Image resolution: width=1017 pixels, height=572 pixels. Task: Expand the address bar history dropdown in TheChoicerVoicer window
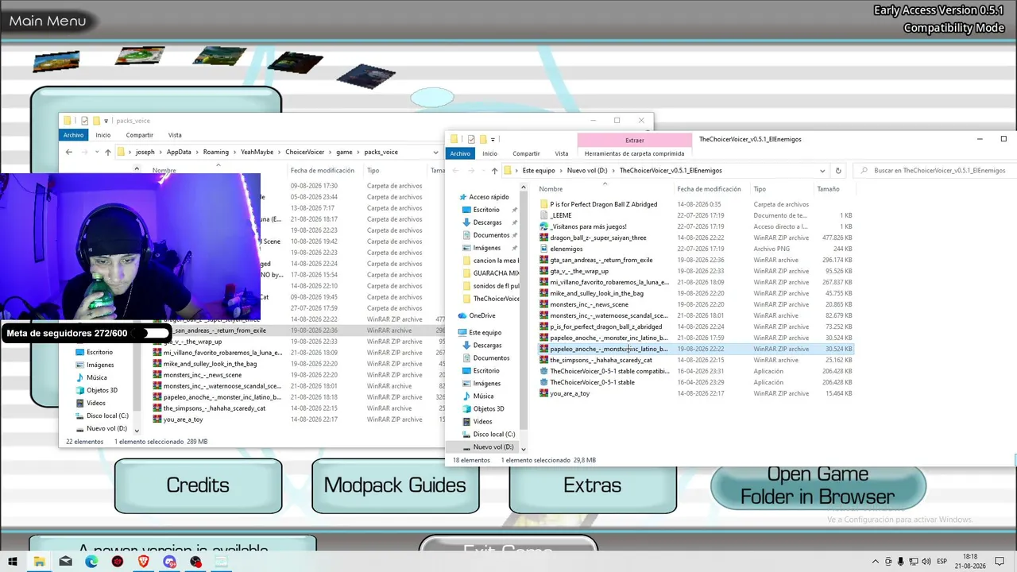tap(822, 171)
